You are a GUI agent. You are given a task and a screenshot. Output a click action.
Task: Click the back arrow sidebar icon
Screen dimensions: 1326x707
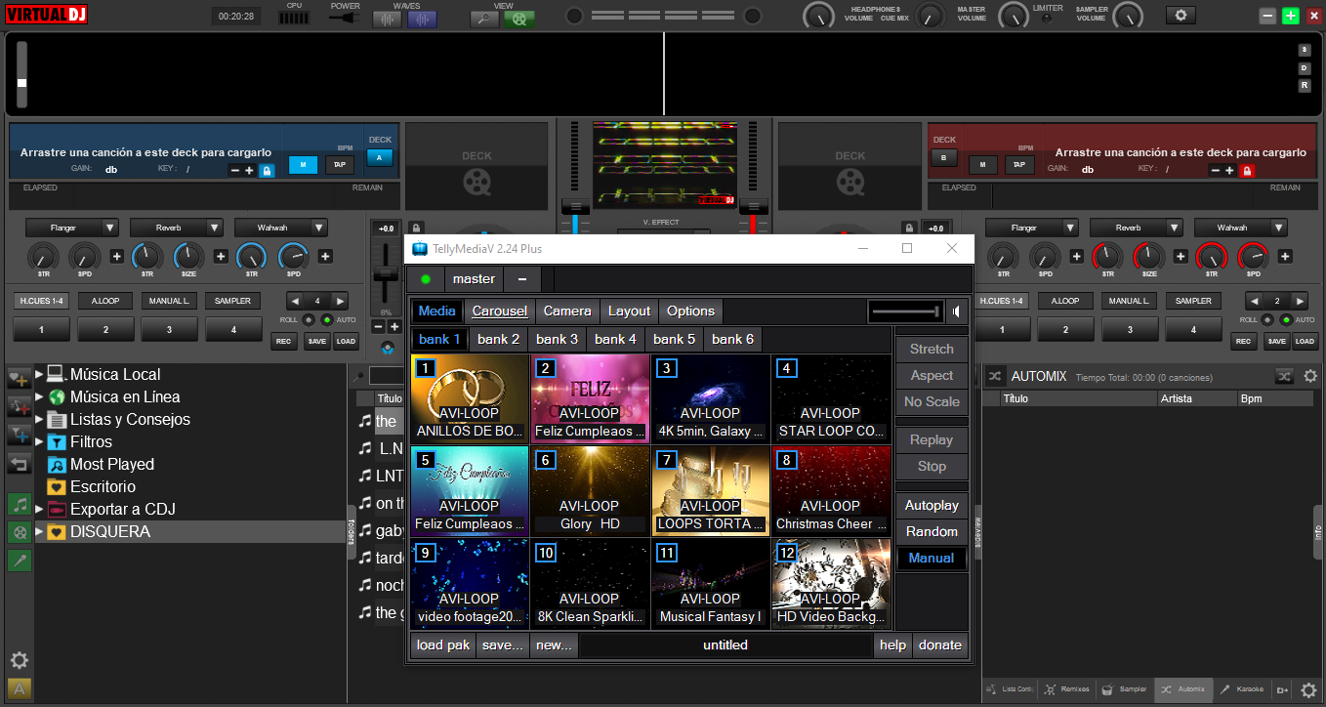pyautogui.click(x=20, y=463)
